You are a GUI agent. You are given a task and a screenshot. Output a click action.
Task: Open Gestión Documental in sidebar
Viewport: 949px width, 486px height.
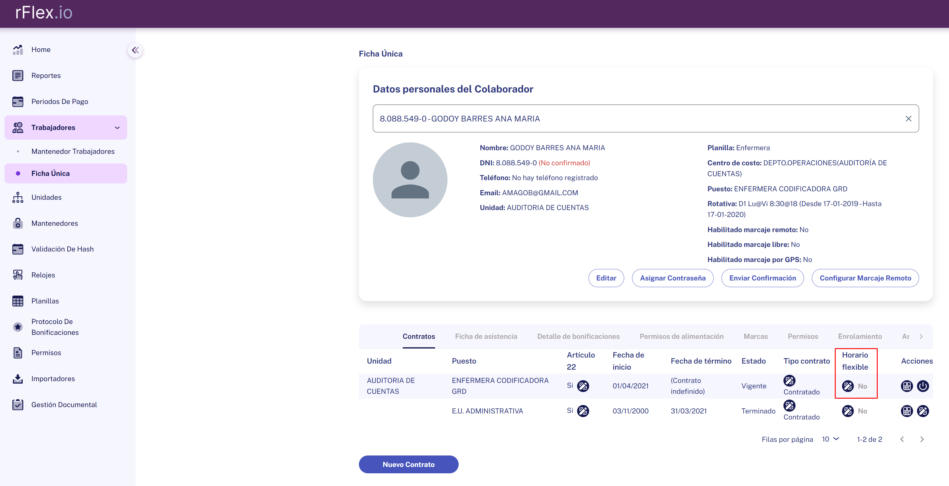(x=64, y=405)
